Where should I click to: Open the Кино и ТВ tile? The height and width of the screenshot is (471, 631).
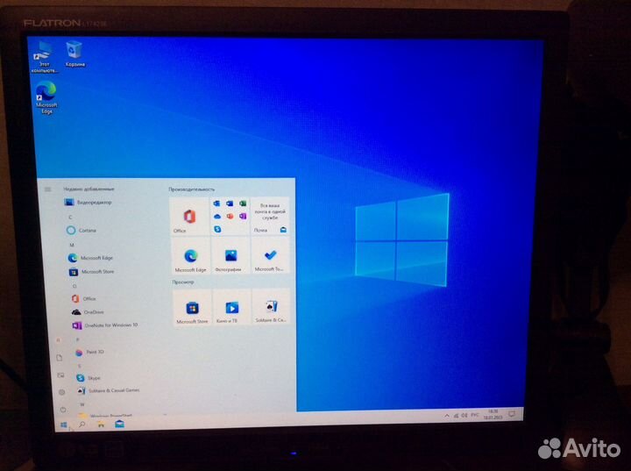[x=231, y=307]
